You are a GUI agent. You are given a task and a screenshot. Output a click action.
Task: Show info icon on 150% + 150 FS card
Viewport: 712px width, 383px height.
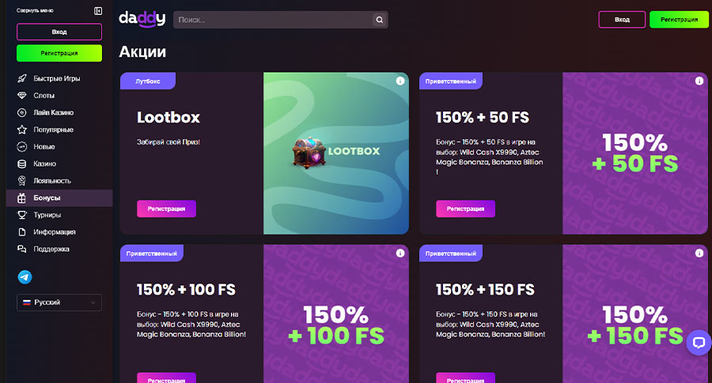click(699, 253)
